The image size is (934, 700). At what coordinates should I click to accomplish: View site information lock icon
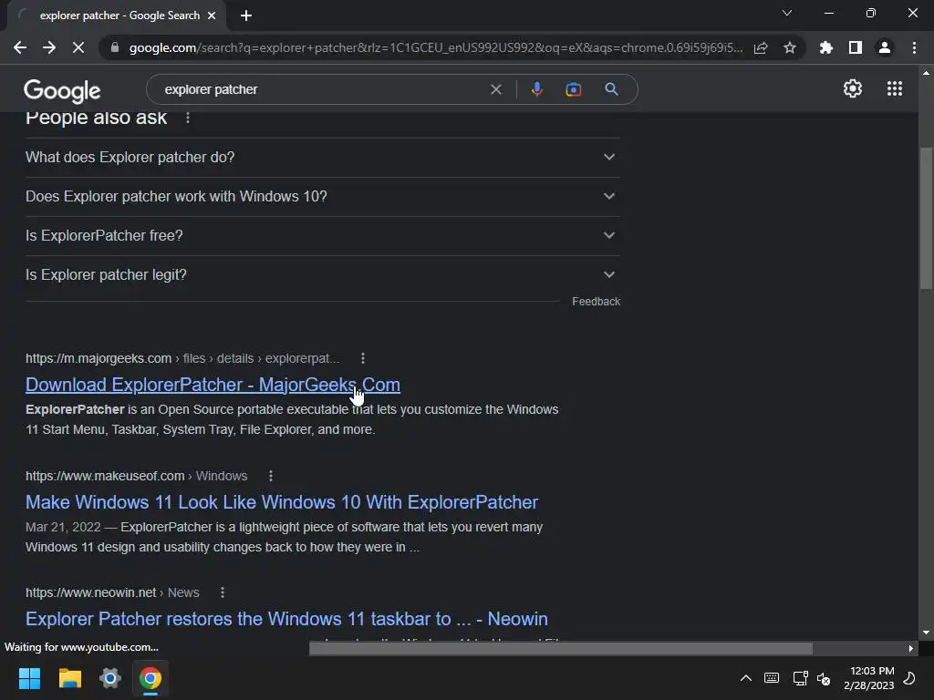[x=115, y=47]
